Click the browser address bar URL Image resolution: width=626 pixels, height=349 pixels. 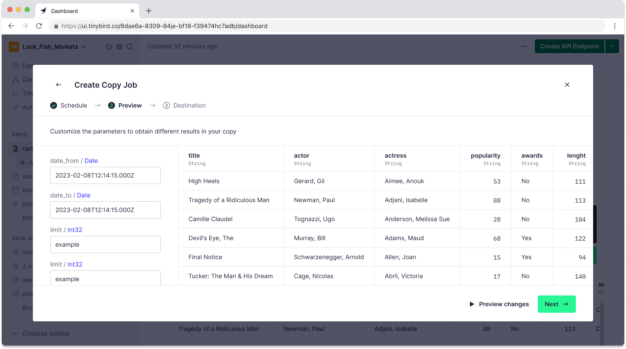tap(164, 26)
